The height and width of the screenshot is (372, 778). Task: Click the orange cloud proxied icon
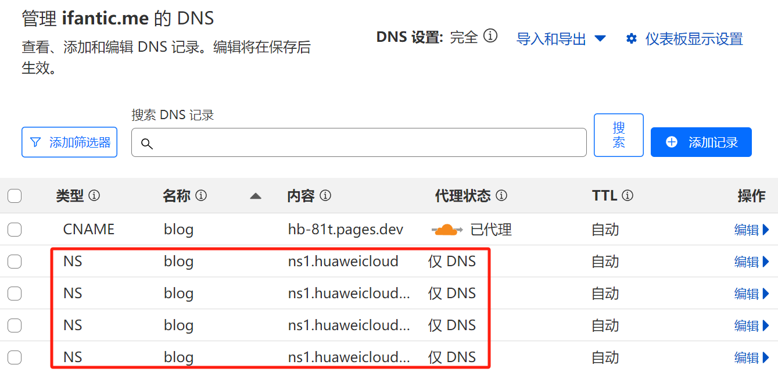(446, 230)
